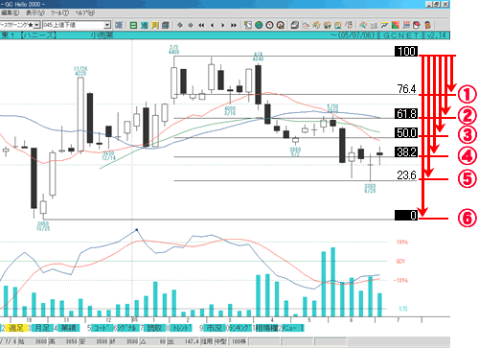Viewport: 479px width, 348px height.
Task: Click the zigzag line chart icon
Action: pyautogui.click(x=306, y=25)
